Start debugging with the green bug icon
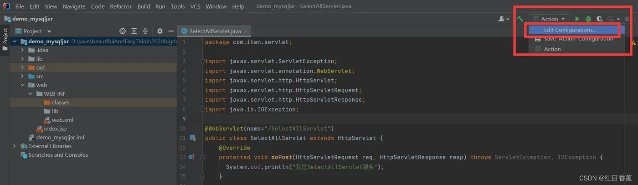This screenshot has width=638, height=185. (588, 19)
